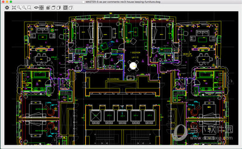Select the zoom out magnifier tool
The width and height of the screenshot is (242, 149).
point(24,8)
